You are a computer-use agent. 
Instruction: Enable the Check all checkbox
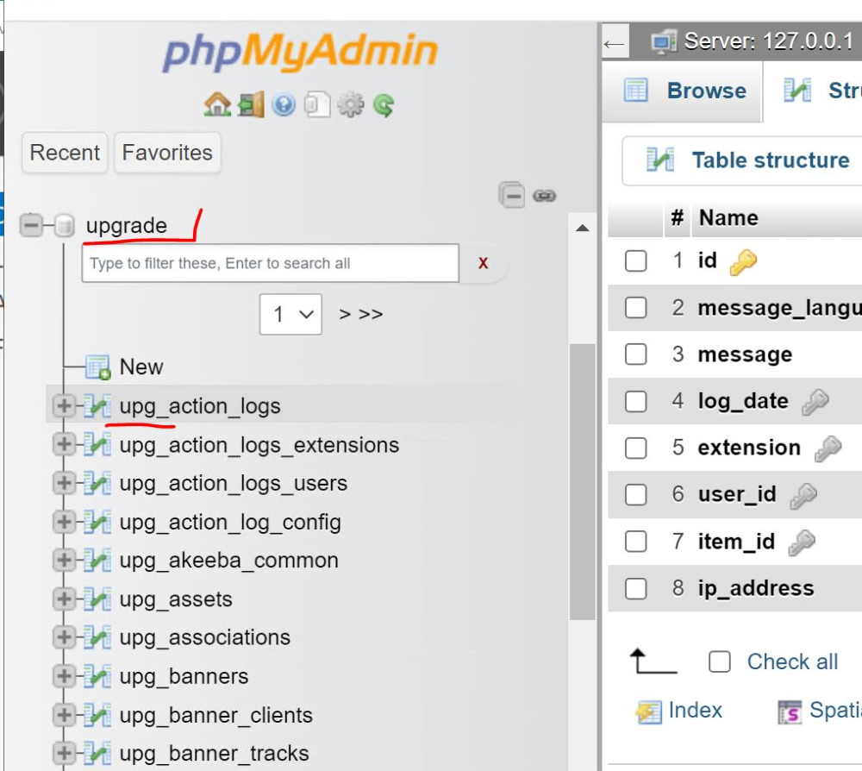[x=719, y=661]
